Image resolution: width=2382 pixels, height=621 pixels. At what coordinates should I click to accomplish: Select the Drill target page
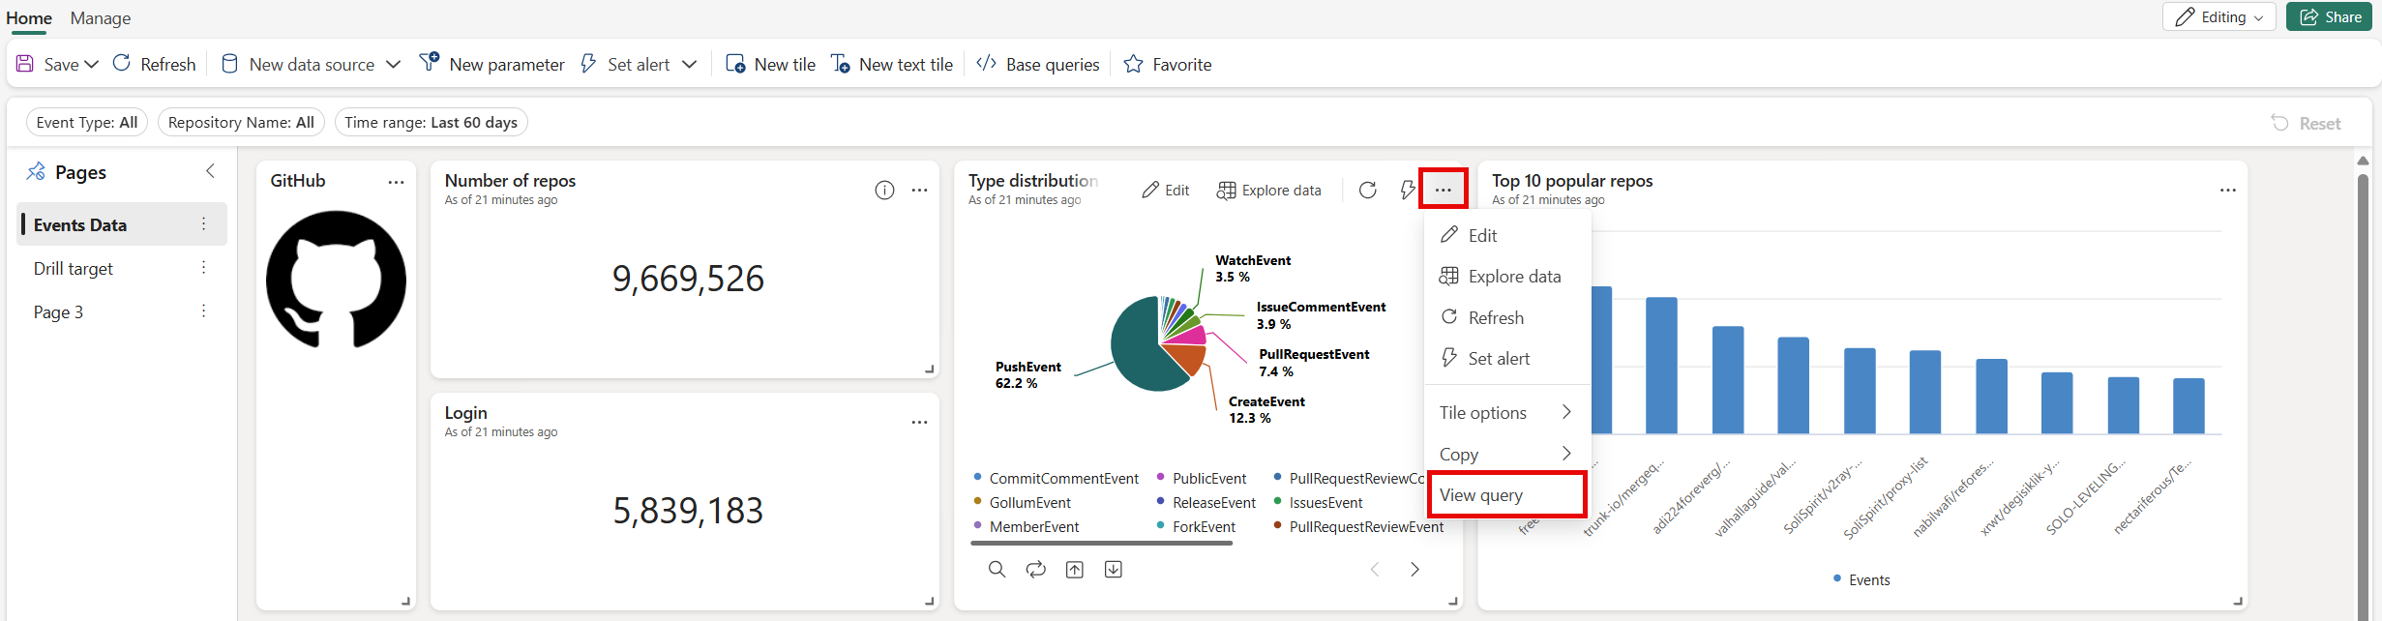(x=74, y=269)
